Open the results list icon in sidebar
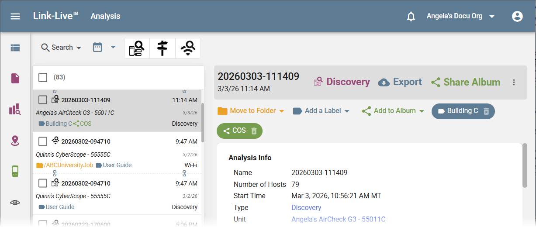536x227 pixels. click(x=15, y=48)
